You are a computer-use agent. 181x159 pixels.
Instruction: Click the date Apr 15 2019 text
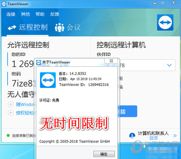click(x=86, y=79)
